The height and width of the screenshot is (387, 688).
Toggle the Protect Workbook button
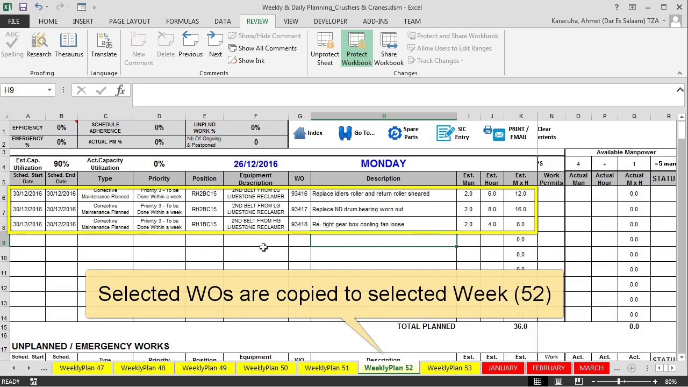(356, 48)
